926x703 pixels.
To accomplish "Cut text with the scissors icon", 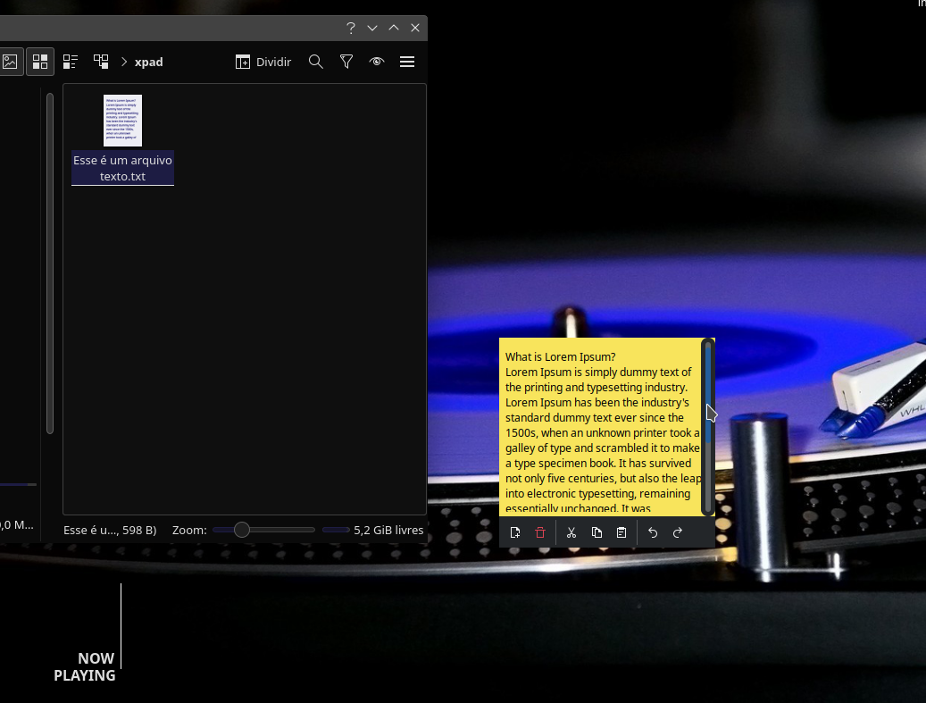I will click(x=571, y=531).
